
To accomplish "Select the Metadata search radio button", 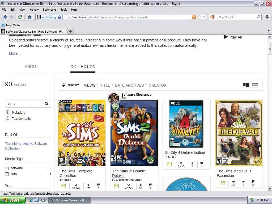I will [x=7, y=112].
